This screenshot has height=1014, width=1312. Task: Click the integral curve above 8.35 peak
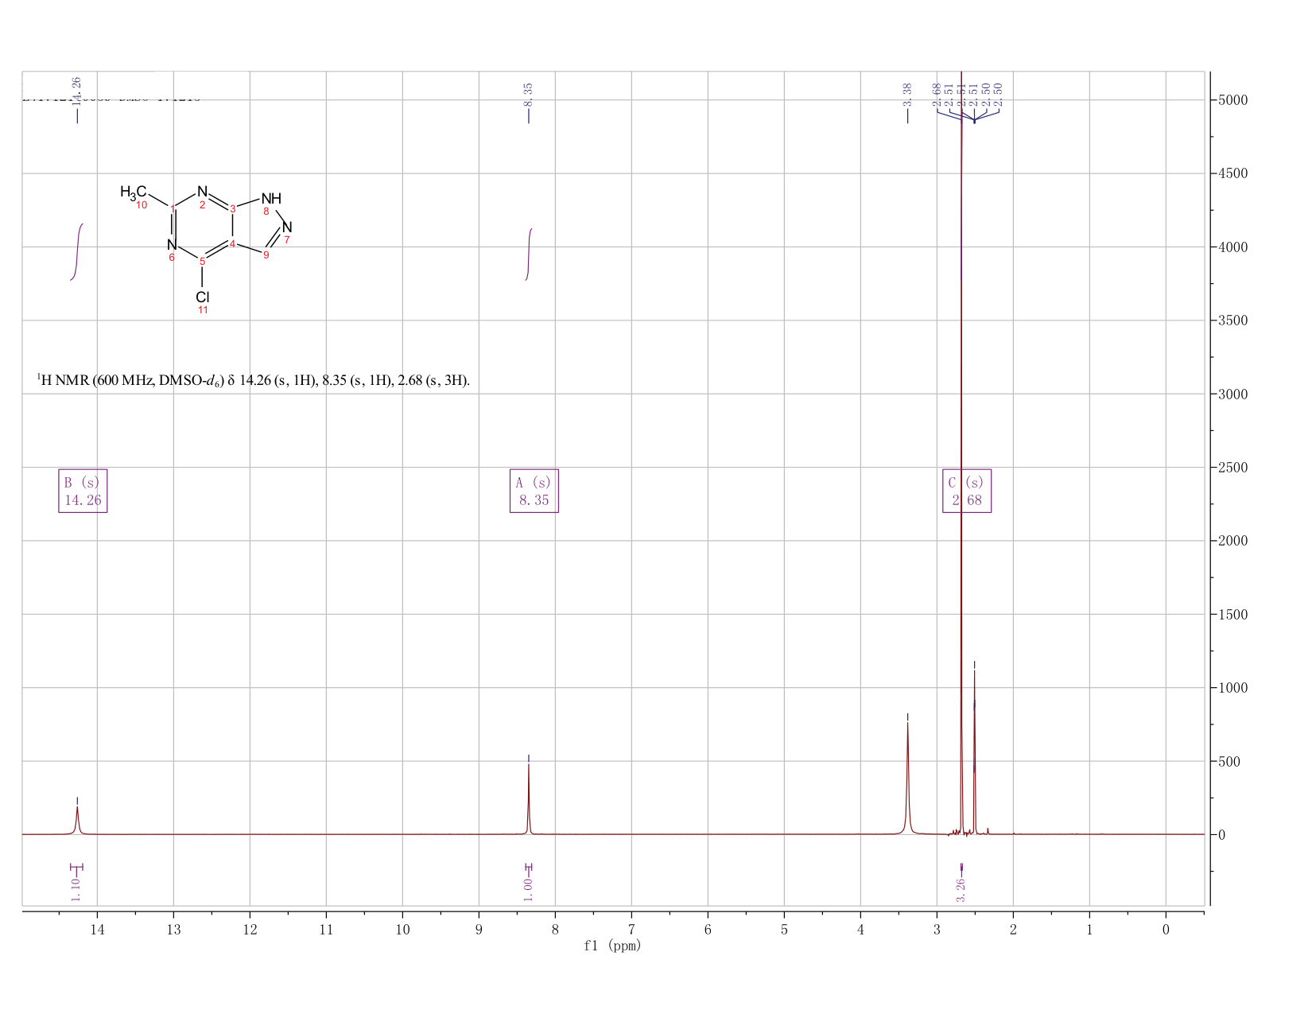tap(529, 254)
